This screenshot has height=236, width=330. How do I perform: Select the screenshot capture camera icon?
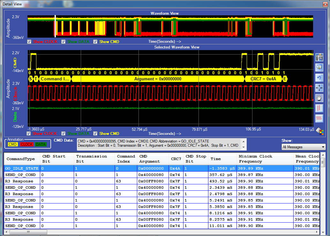click(x=319, y=57)
